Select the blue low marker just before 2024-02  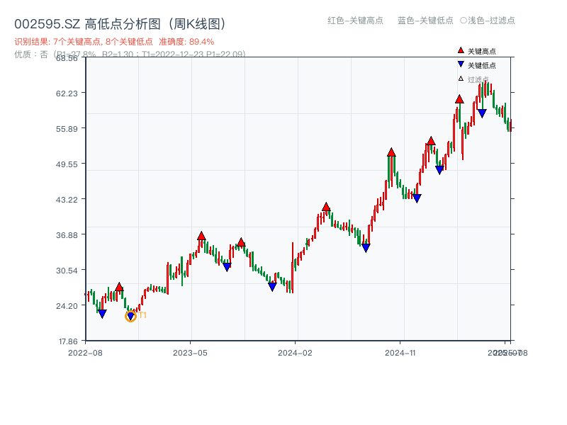coord(272,287)
